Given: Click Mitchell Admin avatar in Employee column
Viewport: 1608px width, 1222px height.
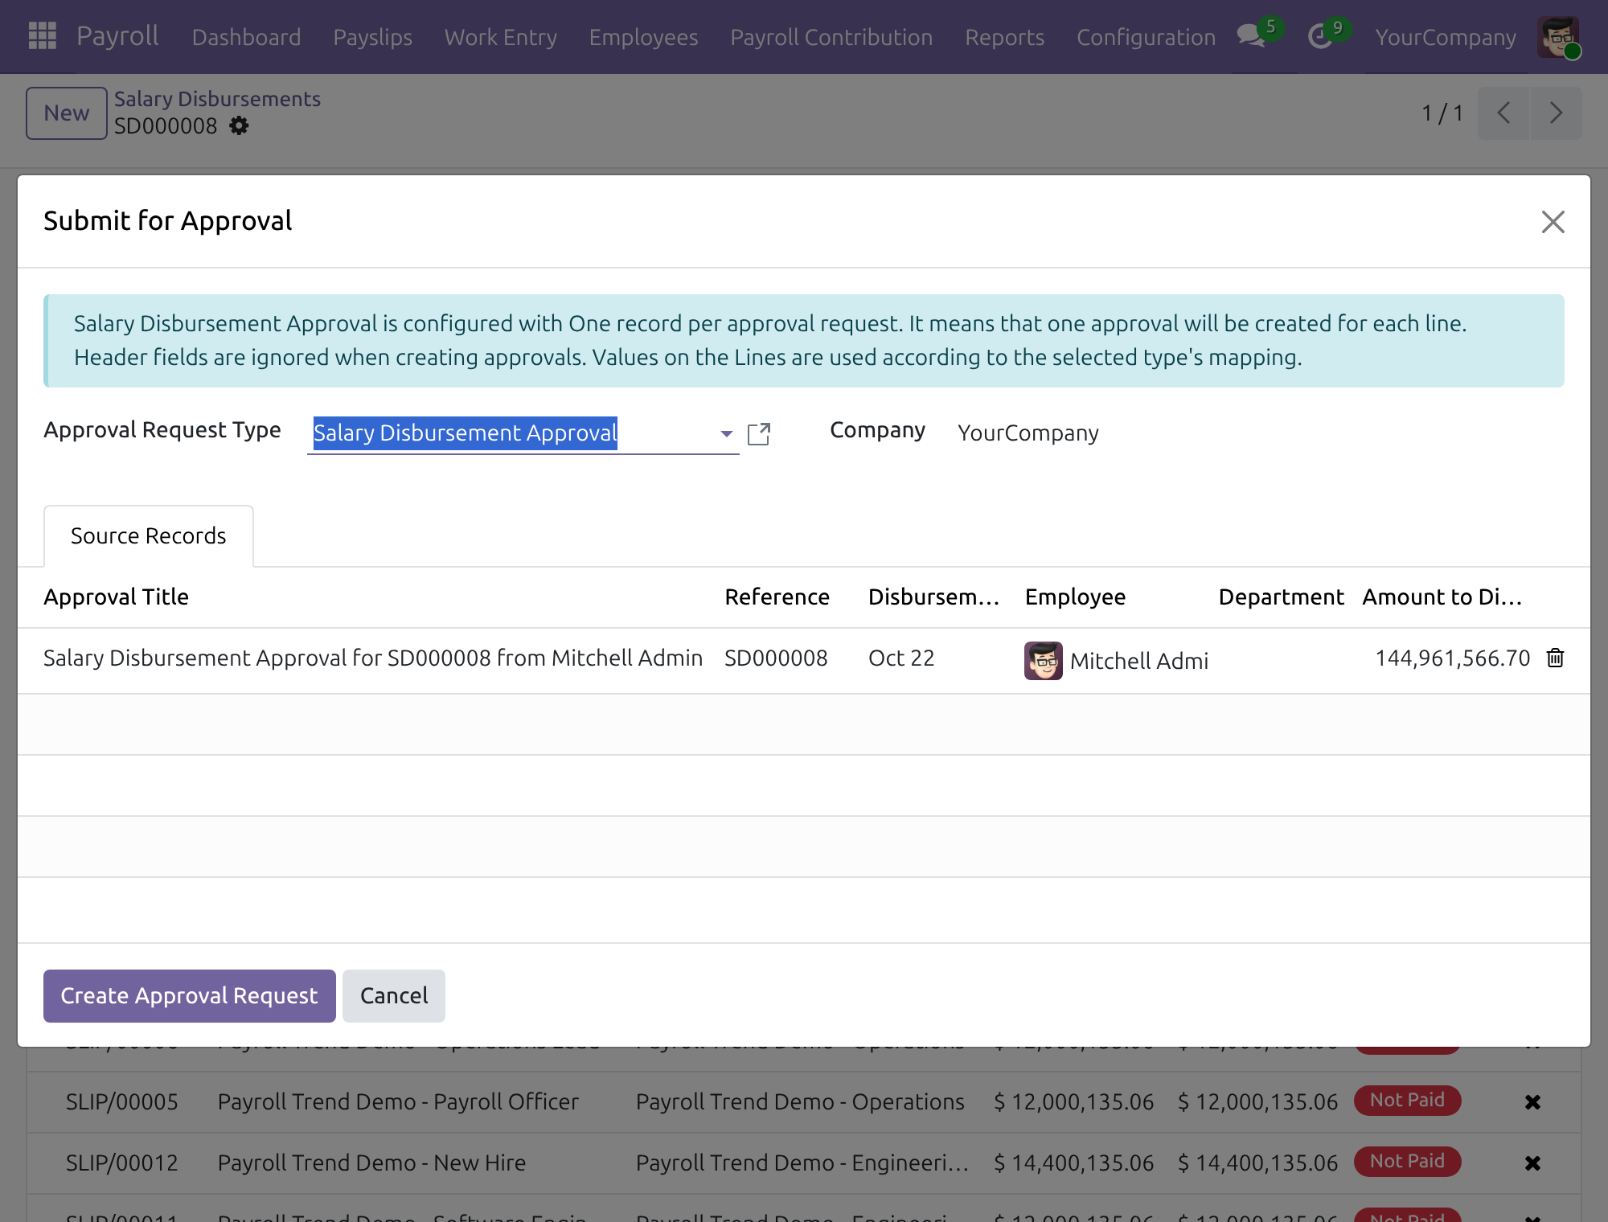Looking at the screenshot, I should [1043, 661].
